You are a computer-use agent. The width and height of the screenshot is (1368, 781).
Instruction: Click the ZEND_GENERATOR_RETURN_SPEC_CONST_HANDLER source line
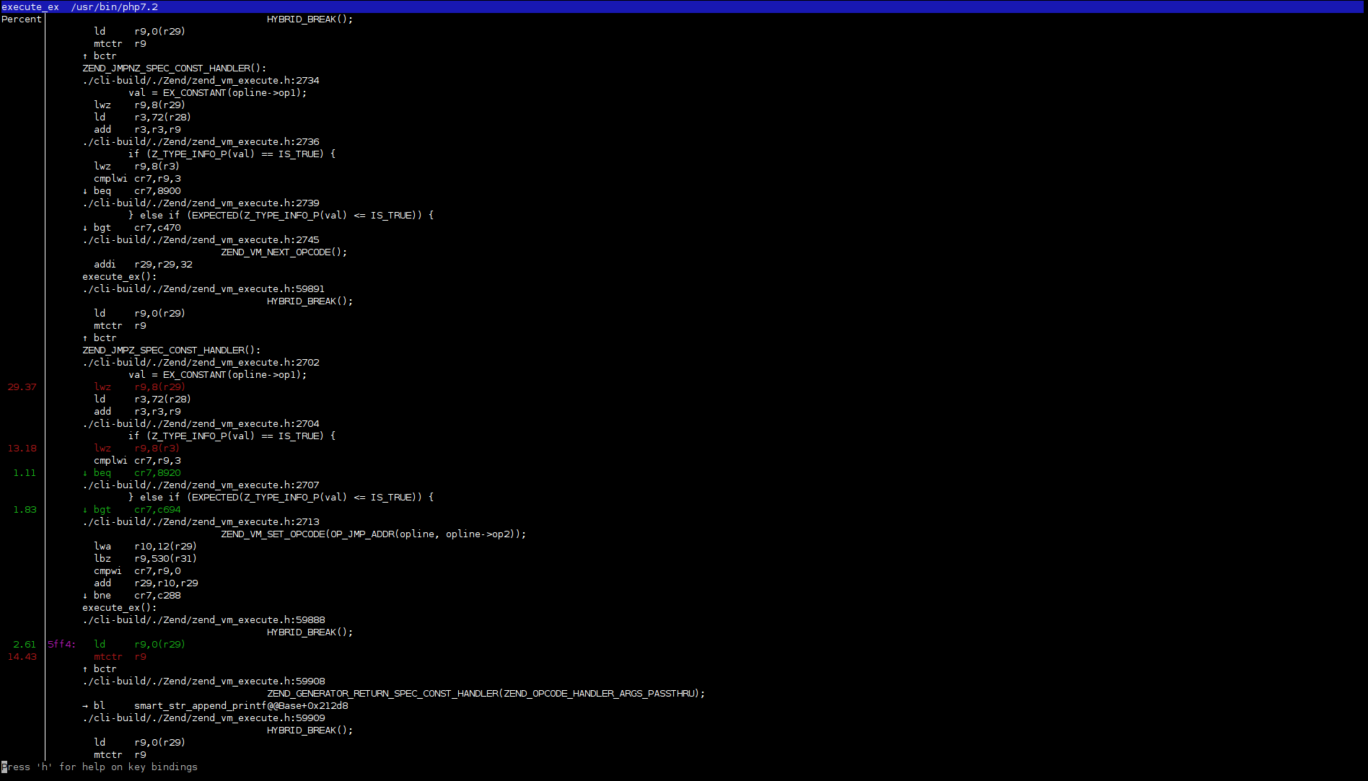(486, 693)
